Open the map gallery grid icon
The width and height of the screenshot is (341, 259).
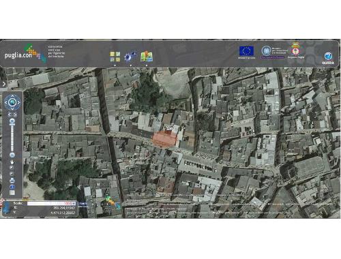(115, 57)
